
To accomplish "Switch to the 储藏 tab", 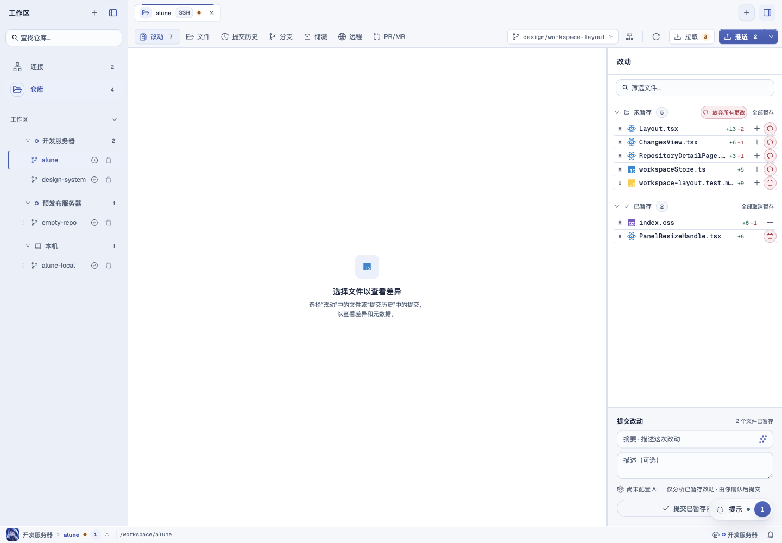I will [x=316, y=37].
